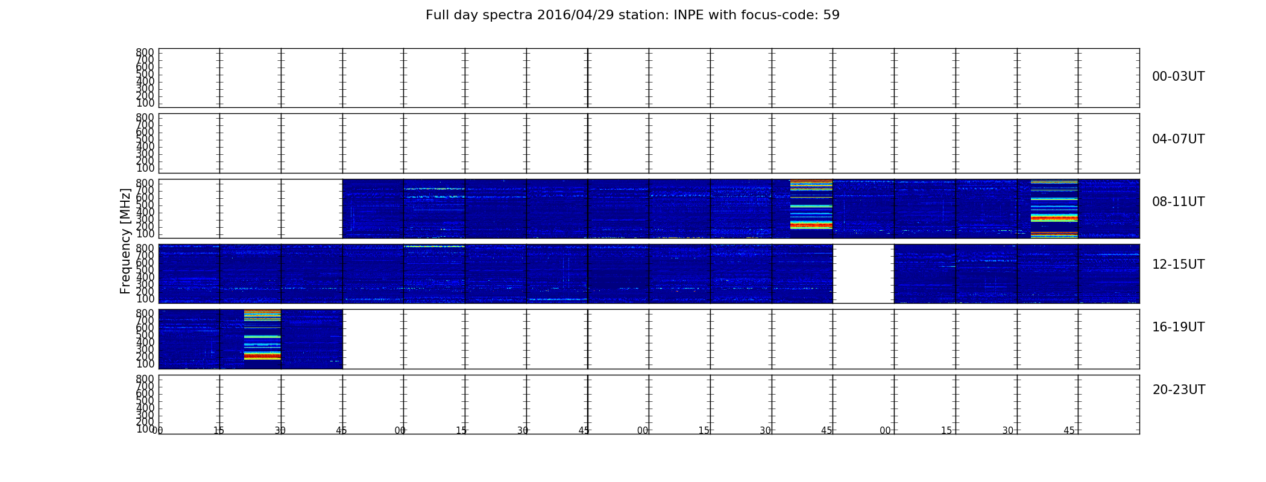Viewport: 1266px width, 482px height.
Task: Click the "800" tick label of the 20-23UT panel
Action: [145, 379]
